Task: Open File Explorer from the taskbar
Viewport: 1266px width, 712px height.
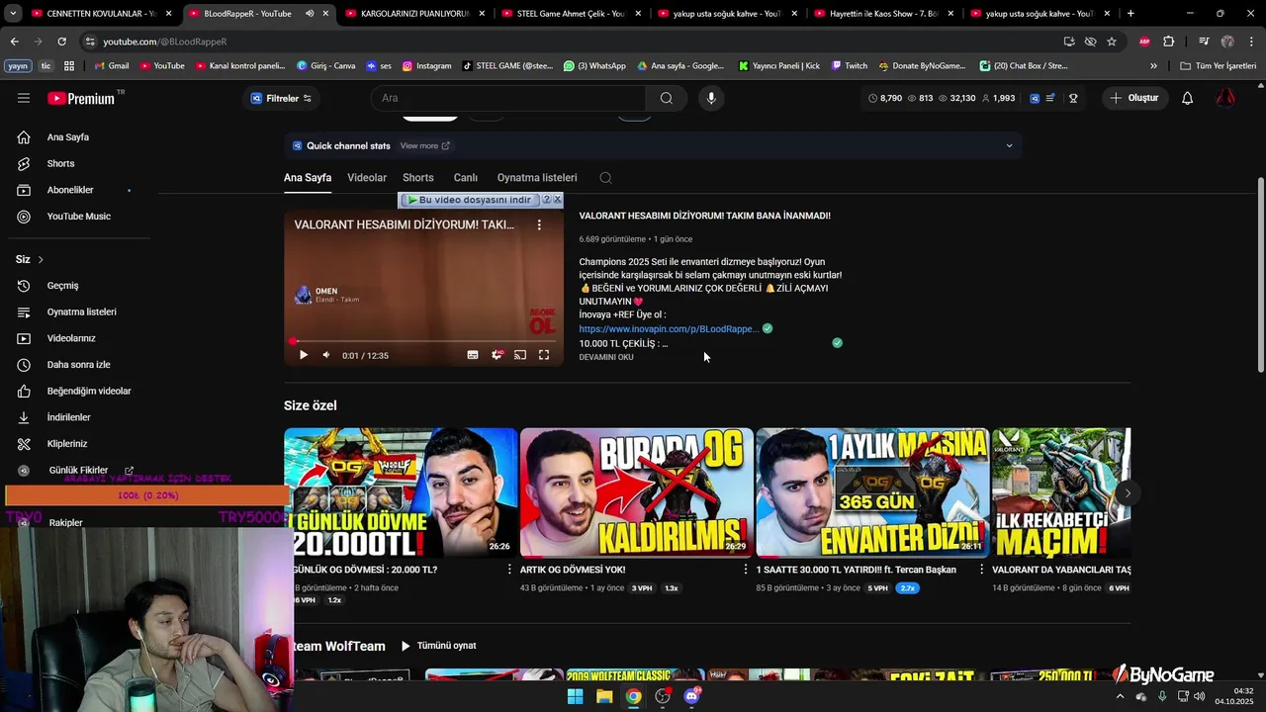Action: point(604,696)
